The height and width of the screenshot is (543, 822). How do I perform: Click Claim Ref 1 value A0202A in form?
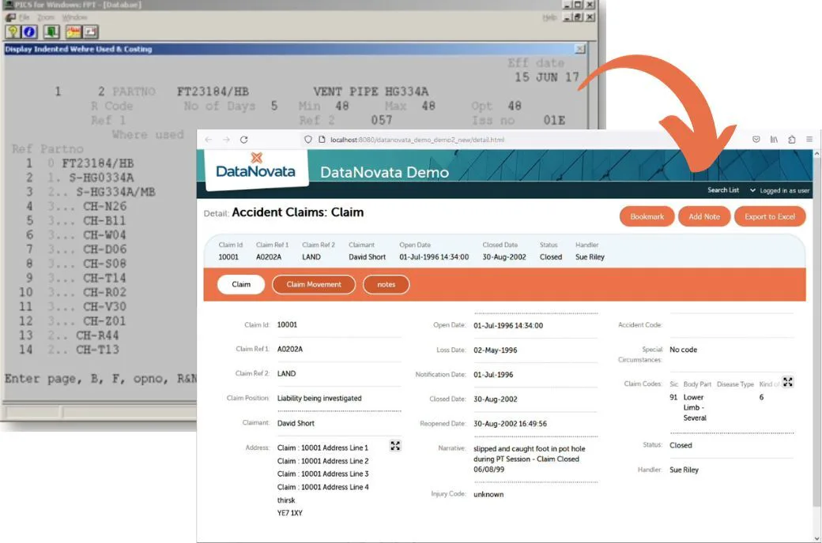pos(290,349)
